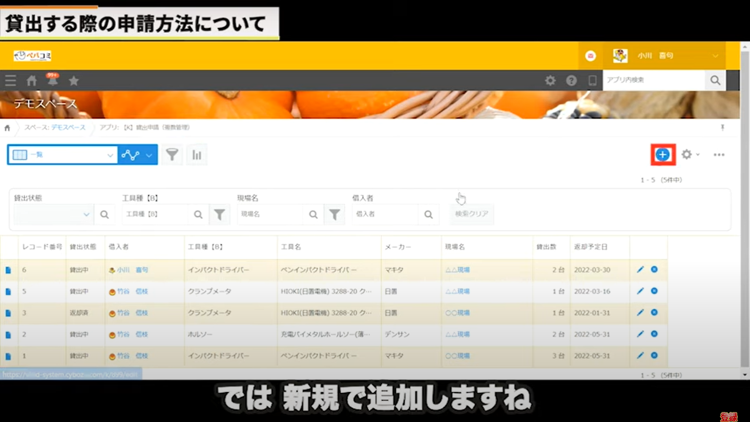Open the envelope notification icon in header
Image resolution: width=750 pixels, height=422 pixels.
tap(590, 56)
